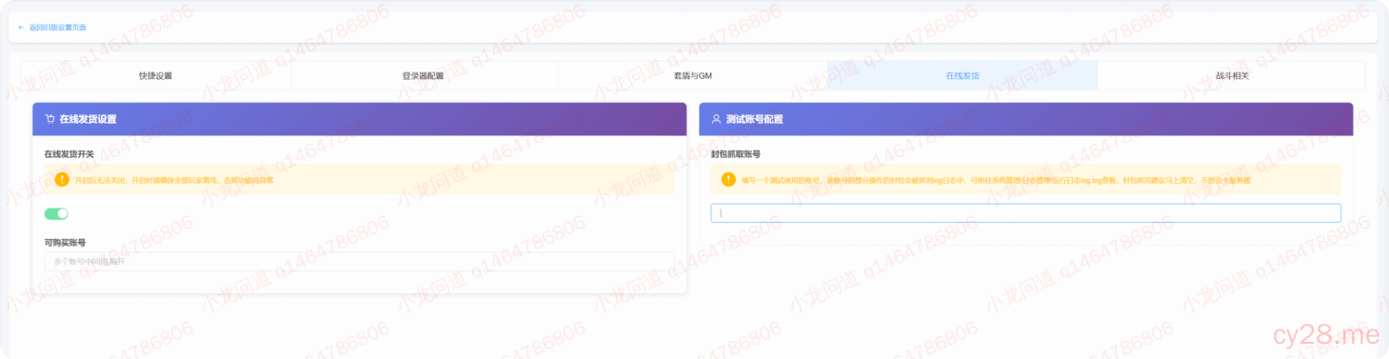Click the user icon in 测试账号配置 header
1389x359 pixels.
[x=716, y=119]
